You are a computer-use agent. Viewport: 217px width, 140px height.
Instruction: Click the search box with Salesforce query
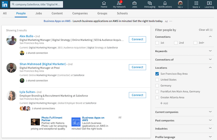[x=37, y=4]
